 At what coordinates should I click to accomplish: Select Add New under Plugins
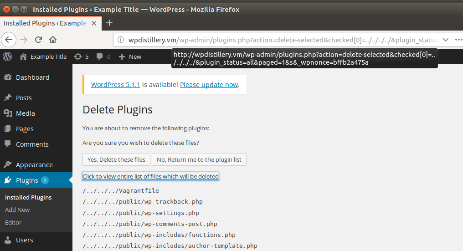17,210
